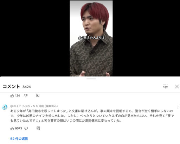Click the long comment text body

pyautogui.click(x=92, y=116)
